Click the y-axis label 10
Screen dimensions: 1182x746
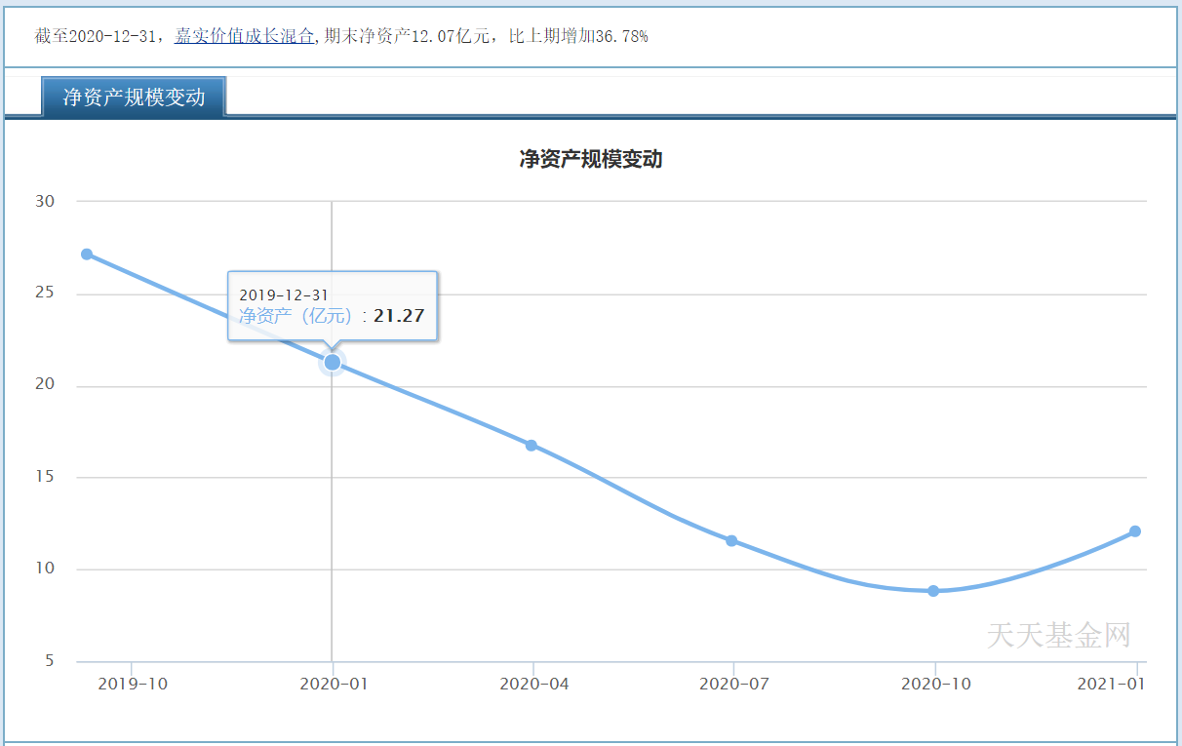coord(45,569)
